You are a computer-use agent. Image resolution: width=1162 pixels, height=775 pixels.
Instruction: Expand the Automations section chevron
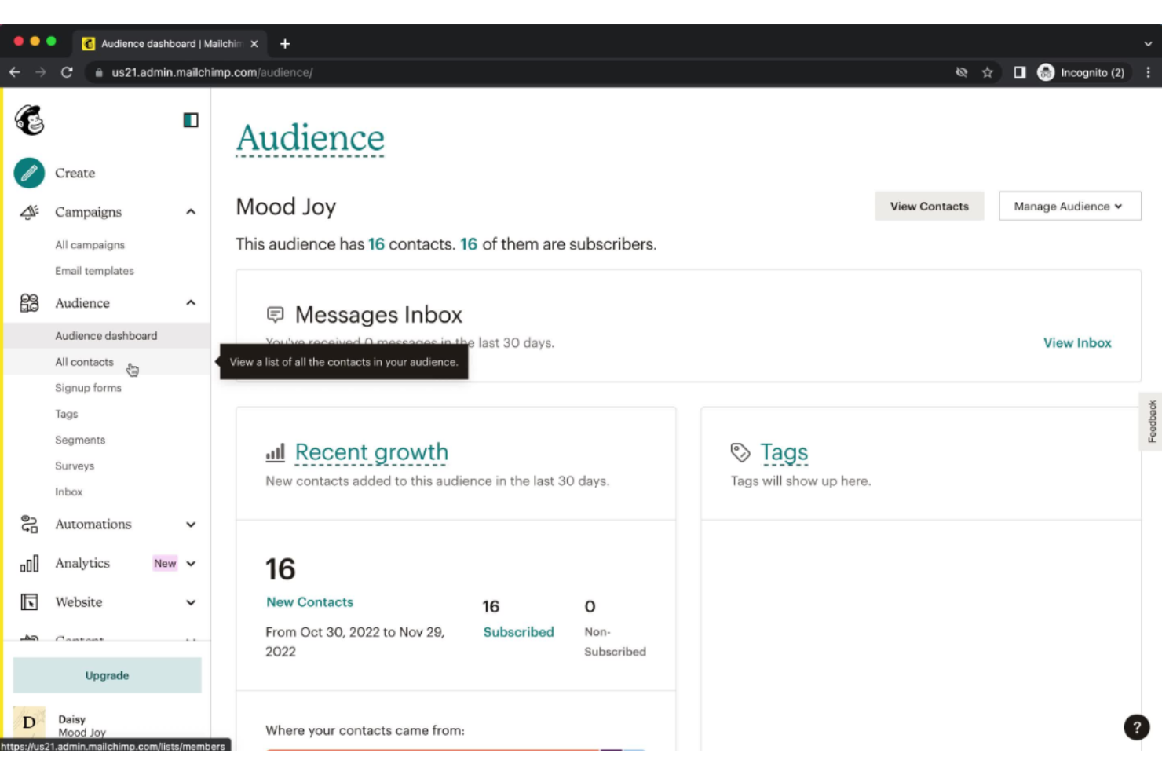click(x=191, y=525)
